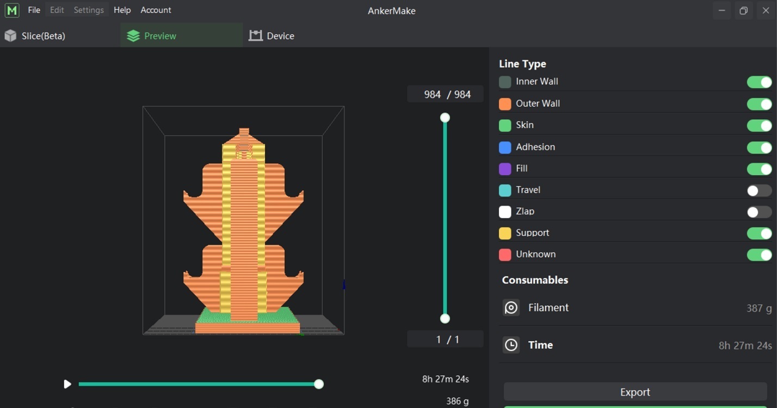Open the File menu
Screen dimensions: 777x408
34,10
